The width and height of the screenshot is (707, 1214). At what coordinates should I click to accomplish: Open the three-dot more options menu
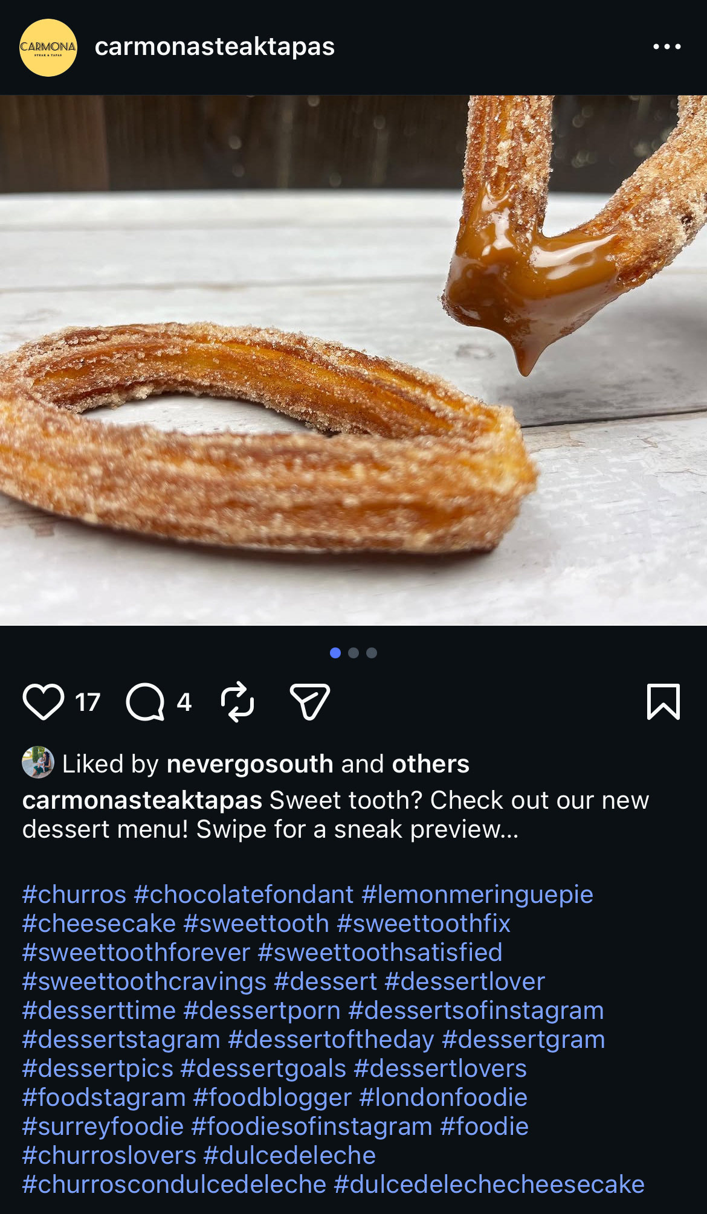pyautogui.click(x=667, y=47)
